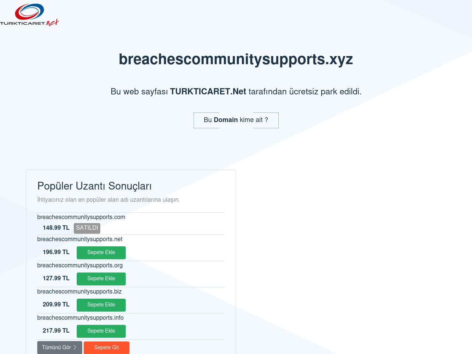Image resolution: width=472 pixels, height=354 pixels.
Task: Add breachescommunitysupports.org to cart with Sepete Ekle
Action: coord(101,279)
